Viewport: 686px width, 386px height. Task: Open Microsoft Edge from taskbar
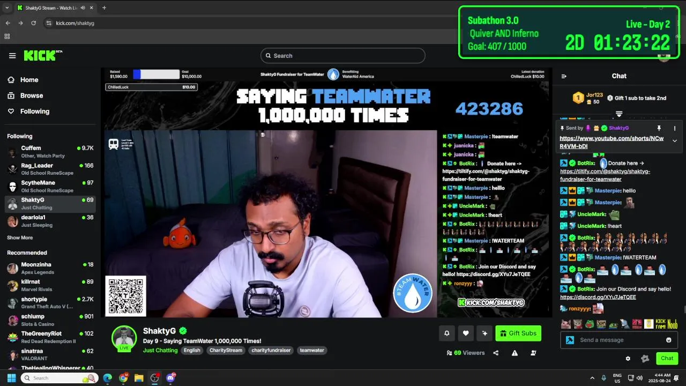107,378
